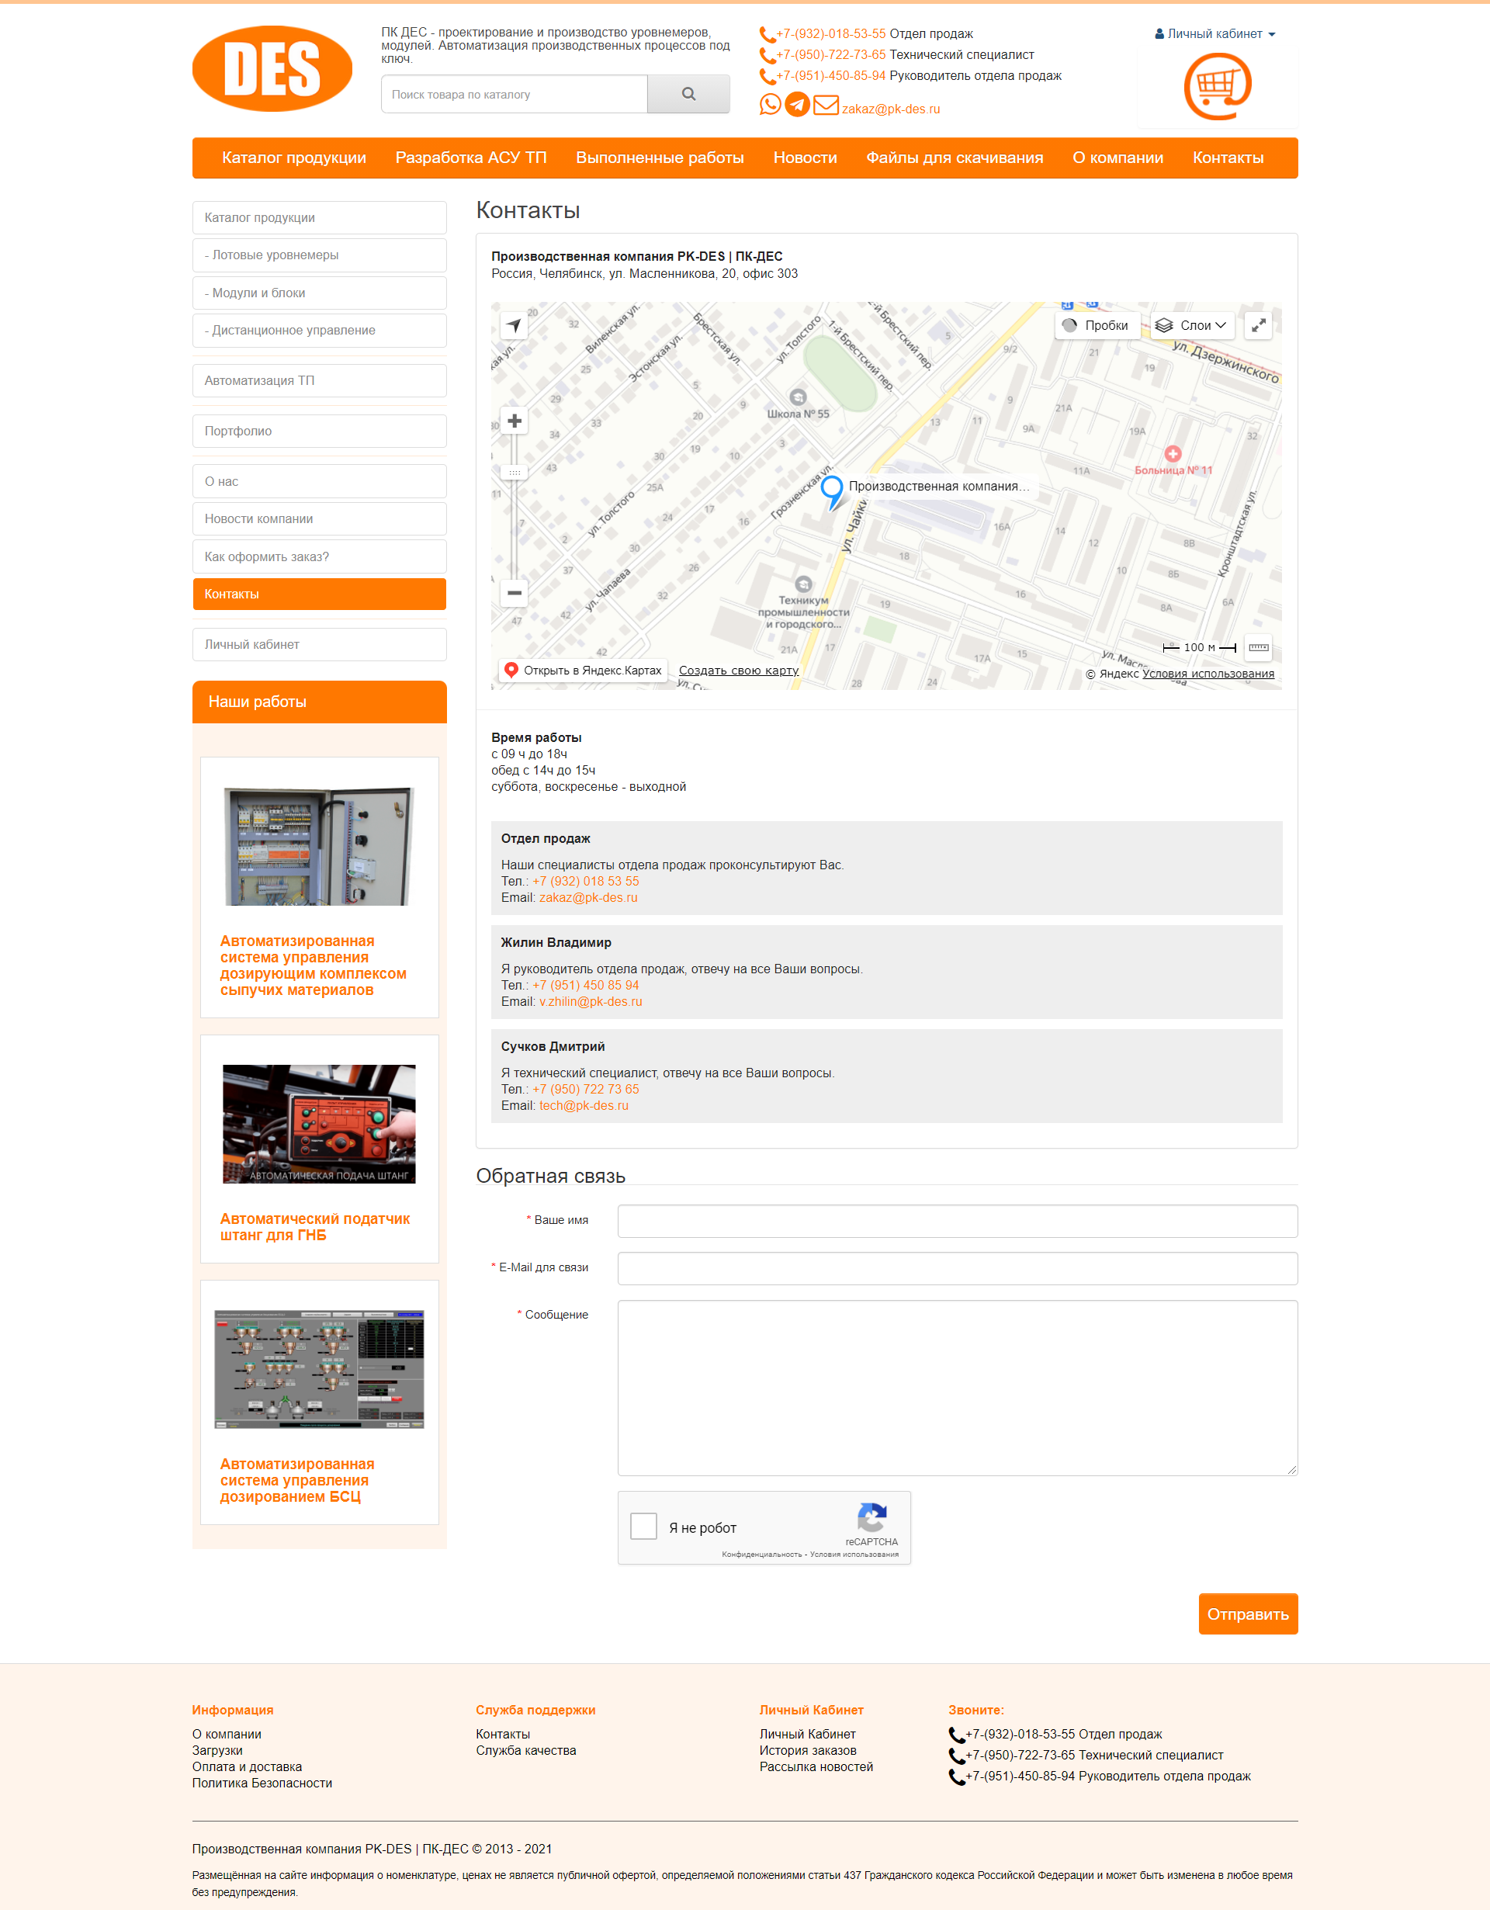
Task: Check the Я не робот captcha box
Action: (643, 1526)
